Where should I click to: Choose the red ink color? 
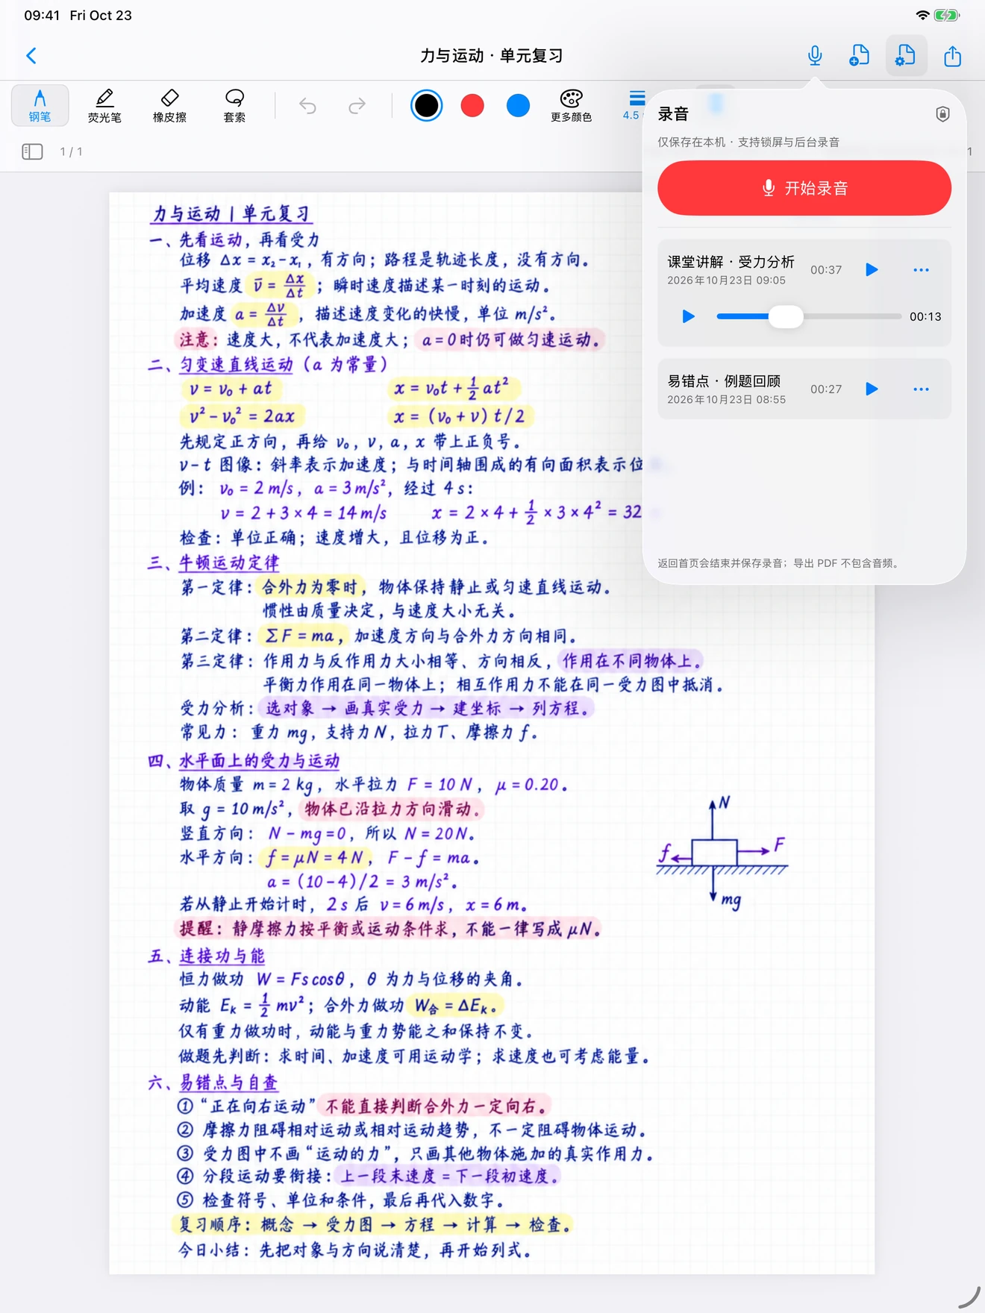pos(472,106)
